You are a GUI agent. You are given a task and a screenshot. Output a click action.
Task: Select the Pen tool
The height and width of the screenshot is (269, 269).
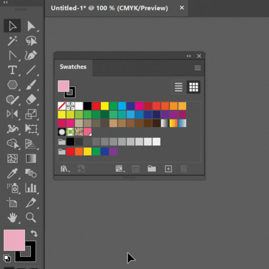pos(13,55)
